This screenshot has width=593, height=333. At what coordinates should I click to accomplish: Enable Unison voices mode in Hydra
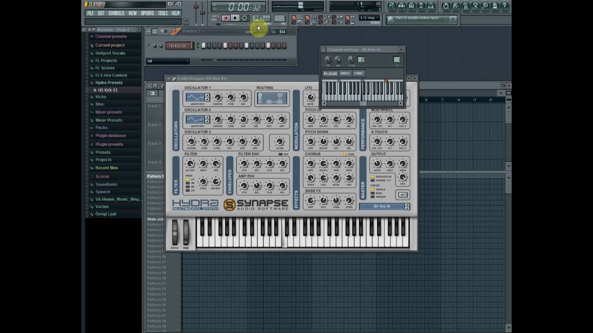coord(372,197)
